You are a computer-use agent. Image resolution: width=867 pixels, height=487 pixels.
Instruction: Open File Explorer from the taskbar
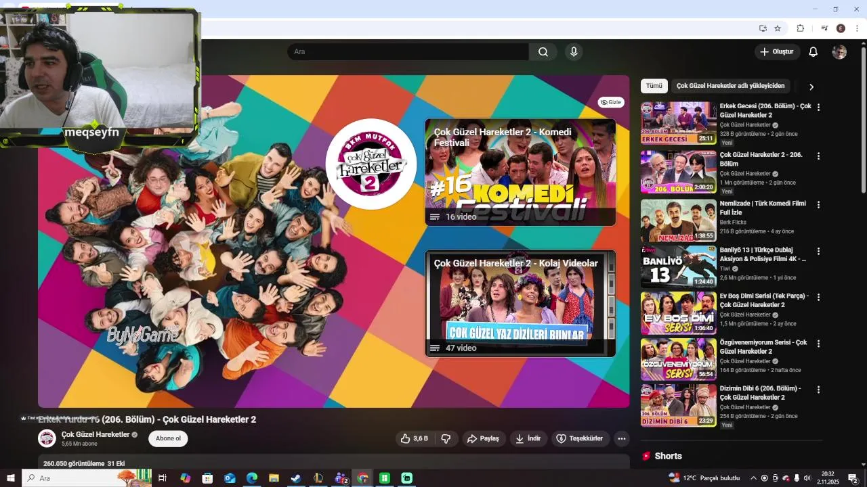(x=274, y=478)
